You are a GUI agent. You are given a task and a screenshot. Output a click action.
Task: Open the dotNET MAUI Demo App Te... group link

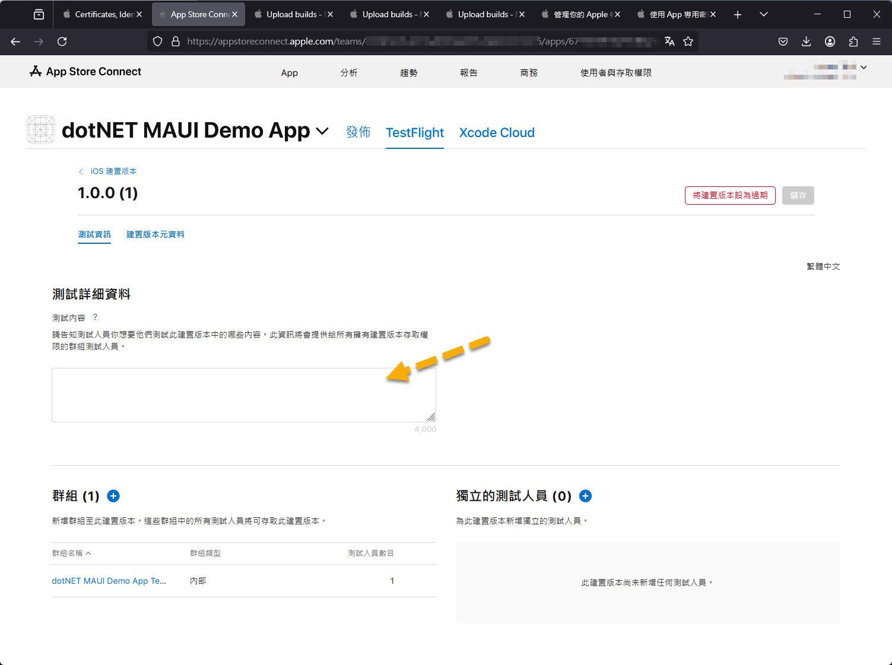click(x=109, y=581)
